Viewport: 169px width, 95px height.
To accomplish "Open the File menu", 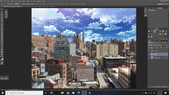I will coord(5,1).
